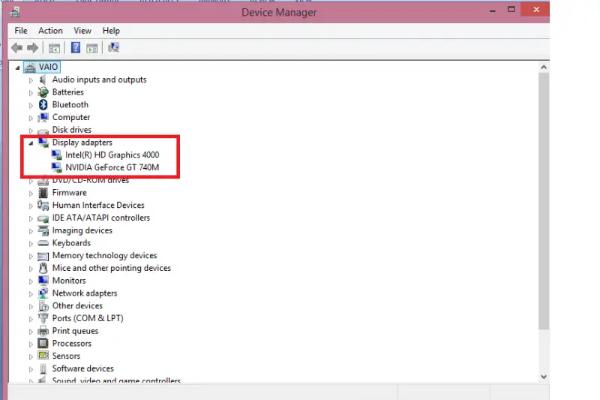Expand the Batteries category arrow
The image size is (600, 400).
[x=31, y=93]
